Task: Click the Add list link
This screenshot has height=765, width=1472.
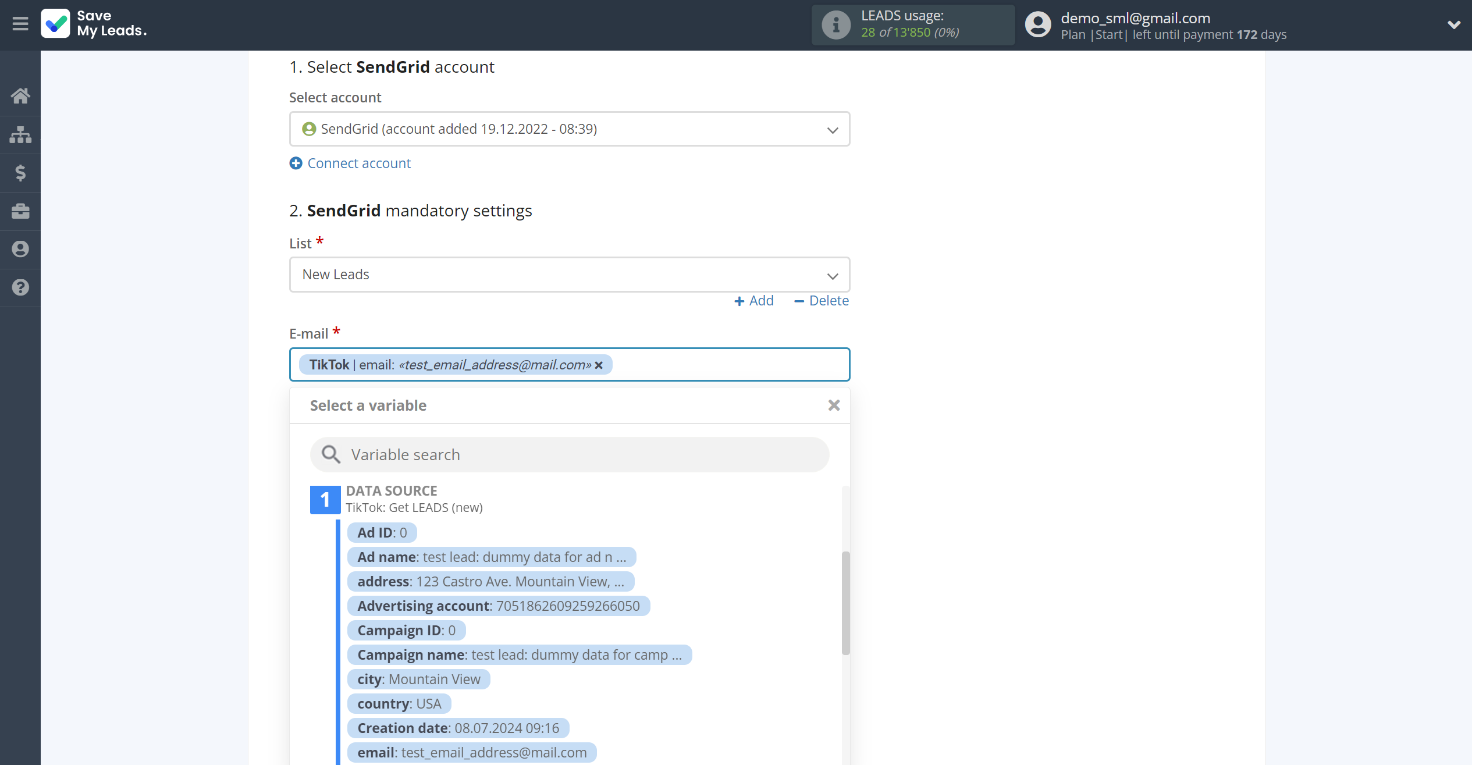Action: (x=754, y=301)
